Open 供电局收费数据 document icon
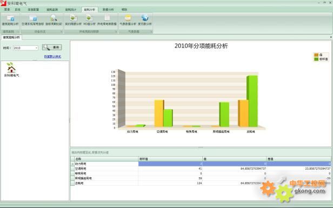 (107, 18)
